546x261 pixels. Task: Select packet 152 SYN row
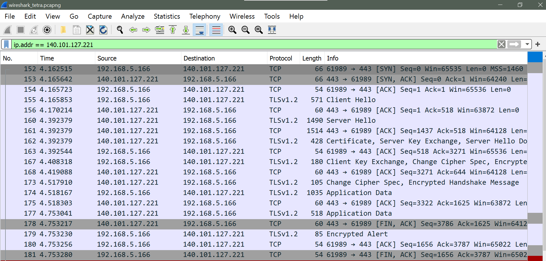click(264, 69)
